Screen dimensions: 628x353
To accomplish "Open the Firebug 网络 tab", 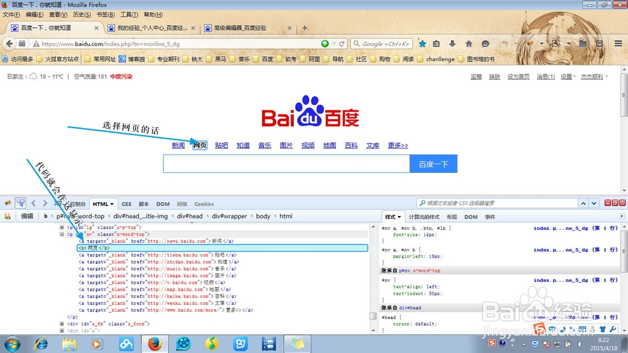I will click(182, 204).
